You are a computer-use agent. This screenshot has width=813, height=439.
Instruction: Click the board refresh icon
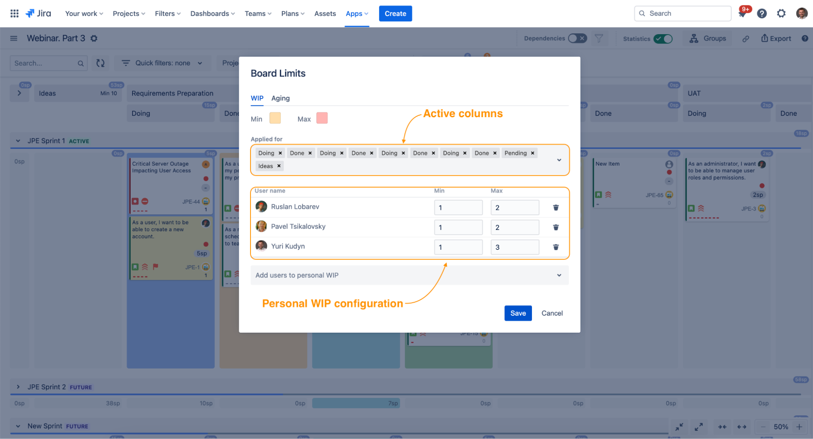pyautogui.click(x=100, y=63)
